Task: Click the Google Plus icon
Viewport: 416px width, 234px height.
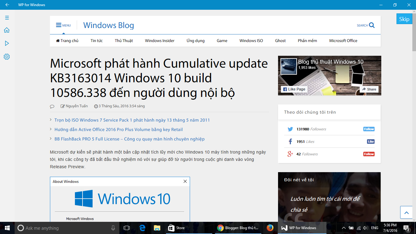Action: coord(290,154)
